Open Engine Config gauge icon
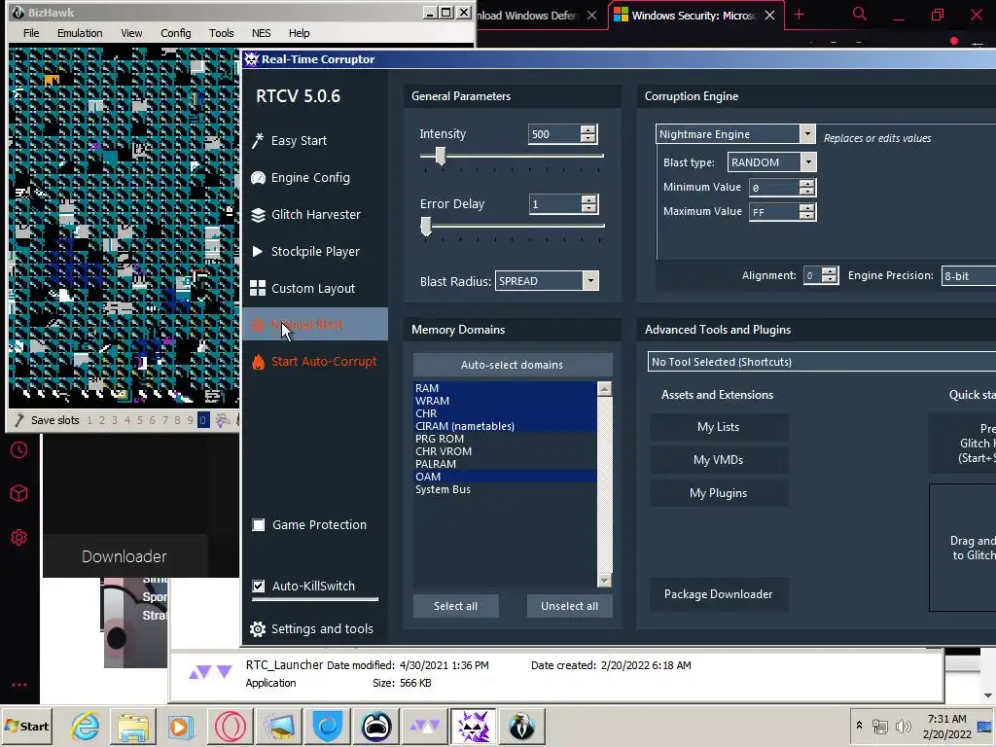 coord(258,178)
